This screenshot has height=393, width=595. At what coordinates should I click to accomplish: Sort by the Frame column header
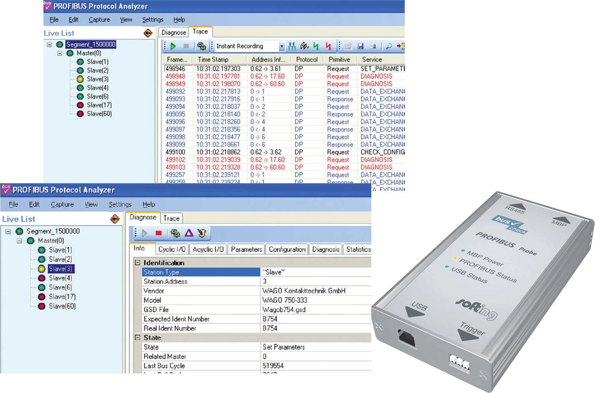click(177, 59)
